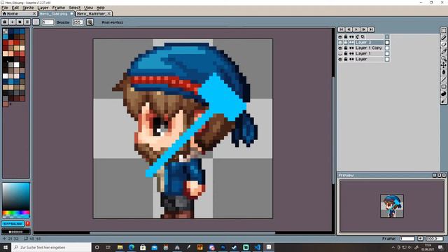The width and height of the screenshot is (448, 252).
Task: Select the Move tool
Action: [x=443, y=65]
